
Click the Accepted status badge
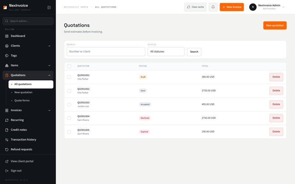[145, 105]
